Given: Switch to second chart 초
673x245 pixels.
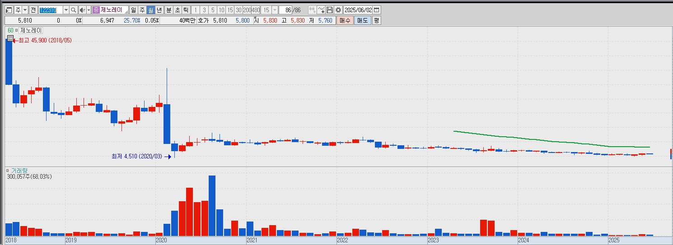Looking at the screenshot, I should [x=178, y=10].
